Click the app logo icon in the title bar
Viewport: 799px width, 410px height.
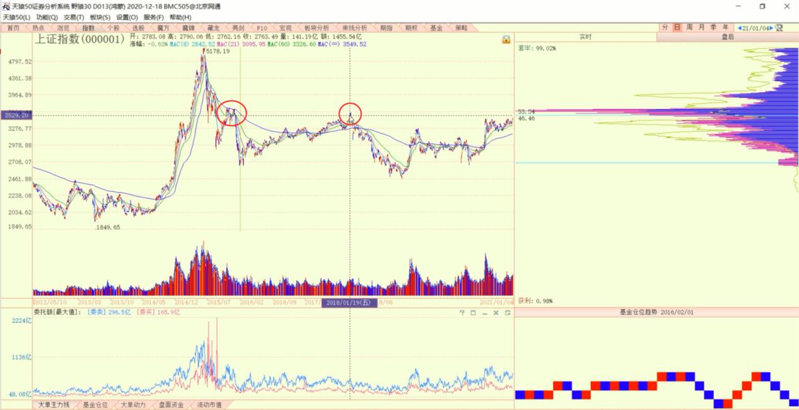6,6
